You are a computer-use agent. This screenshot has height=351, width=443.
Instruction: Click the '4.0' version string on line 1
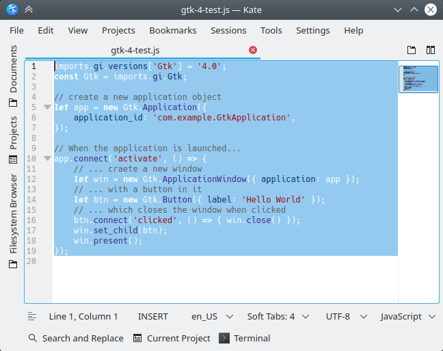click(x=209, y=66)
